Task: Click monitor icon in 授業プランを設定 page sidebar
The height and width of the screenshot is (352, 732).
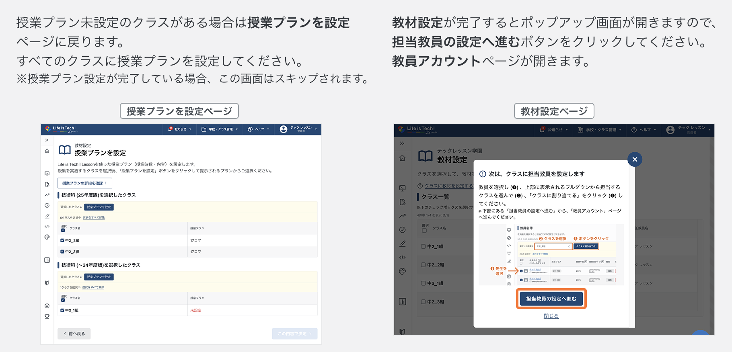Action: 47,174
